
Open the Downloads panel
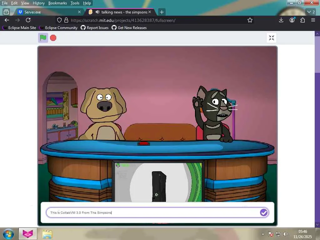click(x=281, y=20)
